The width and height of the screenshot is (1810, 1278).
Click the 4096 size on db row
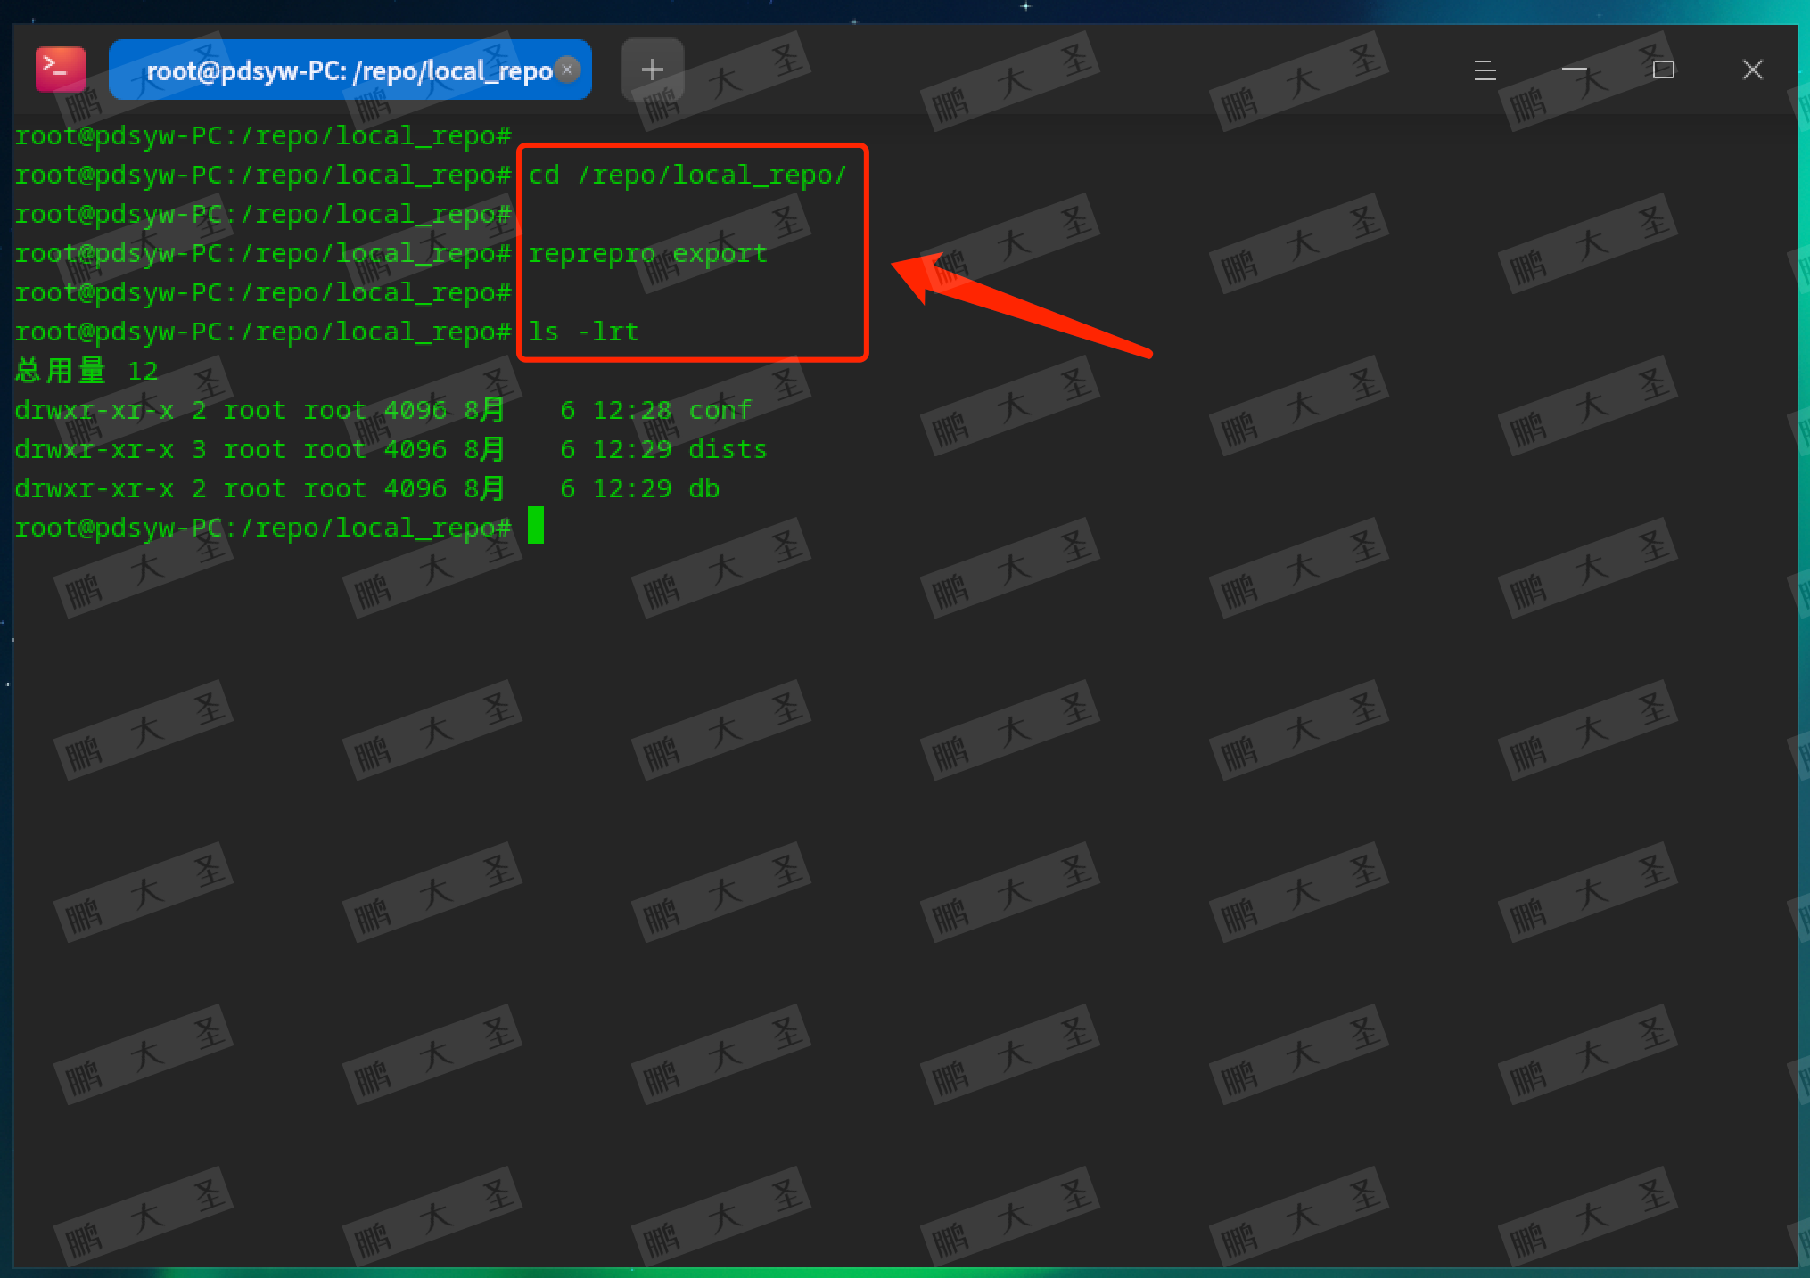coord(415,488)
